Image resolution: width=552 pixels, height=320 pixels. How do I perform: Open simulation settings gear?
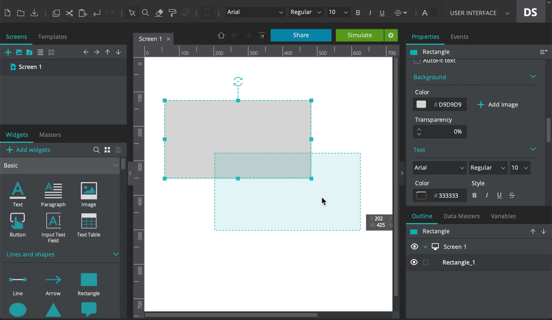tap(391, 35)
